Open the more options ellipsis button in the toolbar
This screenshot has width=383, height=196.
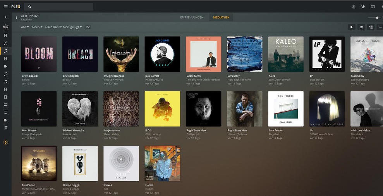click(x=380, y=27)
